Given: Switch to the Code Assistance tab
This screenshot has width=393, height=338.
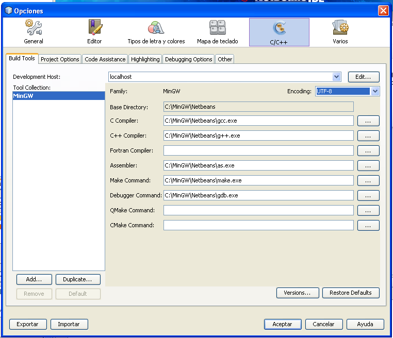Looking at the screenshot, I should 105,59.
